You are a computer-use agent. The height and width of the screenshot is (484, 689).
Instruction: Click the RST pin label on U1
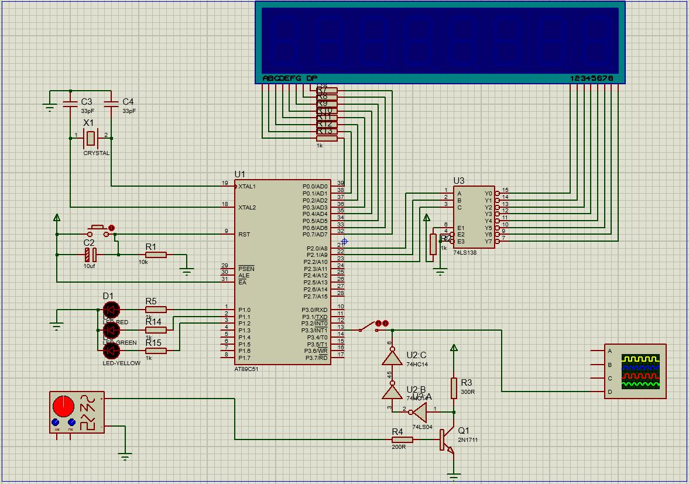[244, 235]
